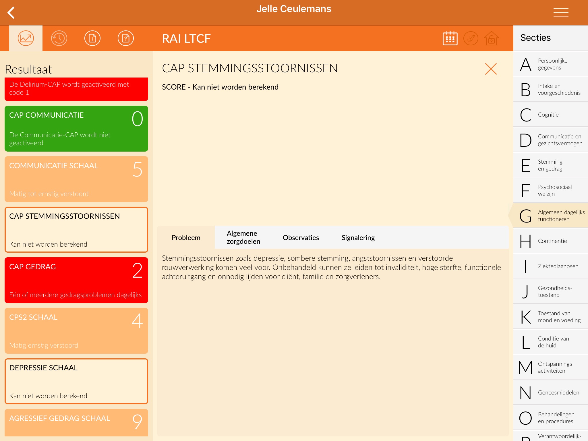Open the CAP GEDRAG card

click(76, 280)
